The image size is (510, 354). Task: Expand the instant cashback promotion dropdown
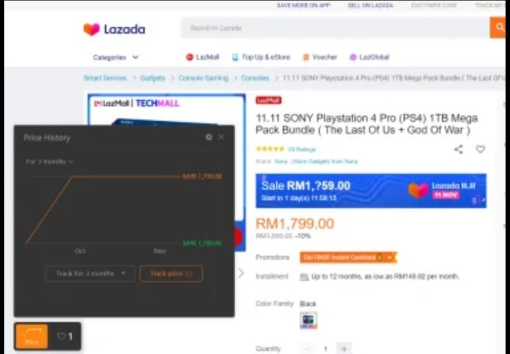tap(390, 258)
